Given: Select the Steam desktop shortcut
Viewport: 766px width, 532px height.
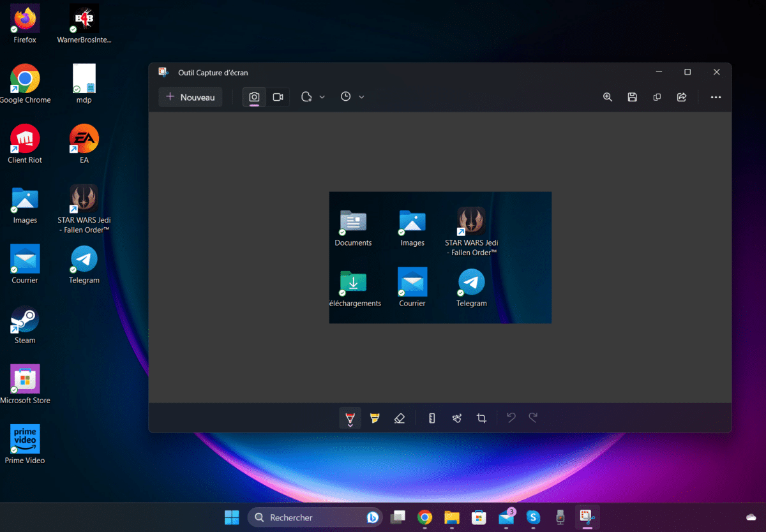Looking at the screenshot, I should point(25,325).
